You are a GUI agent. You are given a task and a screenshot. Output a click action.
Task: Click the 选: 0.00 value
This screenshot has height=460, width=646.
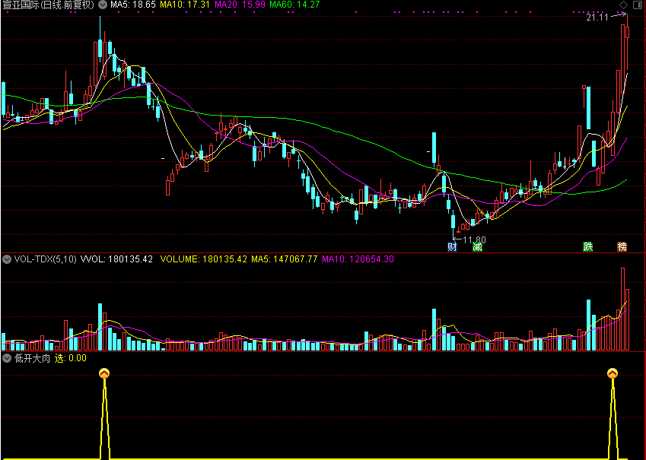pos(71,358)
